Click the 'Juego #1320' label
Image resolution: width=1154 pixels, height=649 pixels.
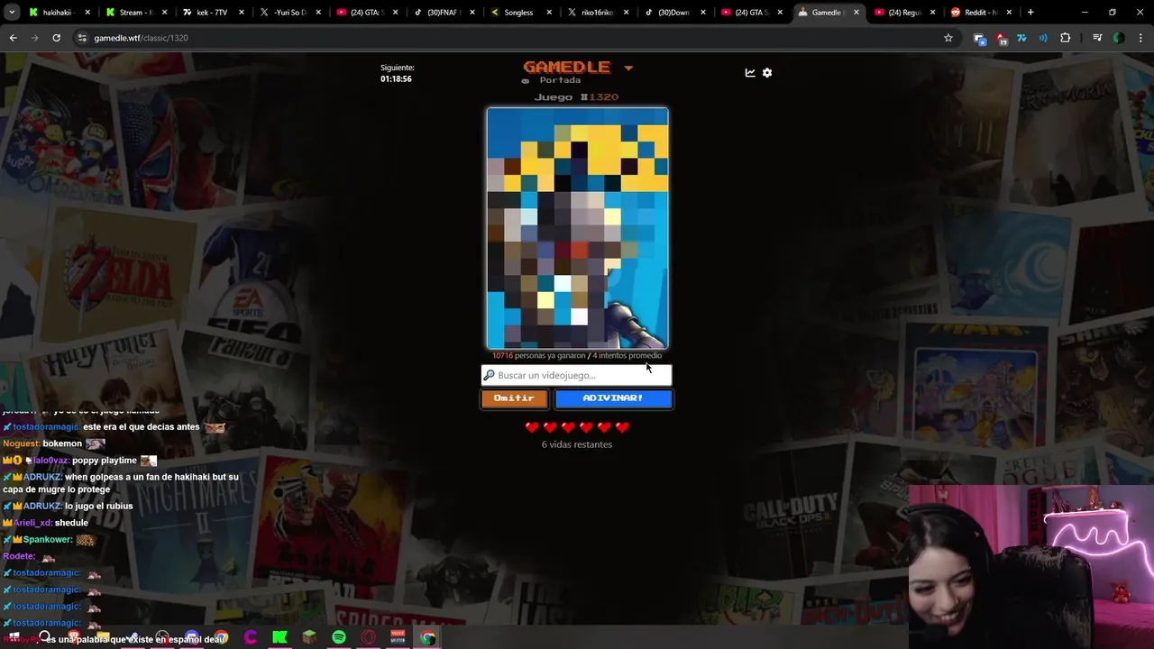click(576, 97)
